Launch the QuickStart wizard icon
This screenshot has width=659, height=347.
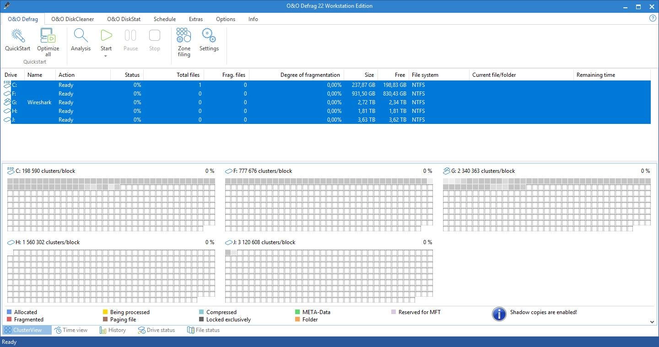[17, 35]
